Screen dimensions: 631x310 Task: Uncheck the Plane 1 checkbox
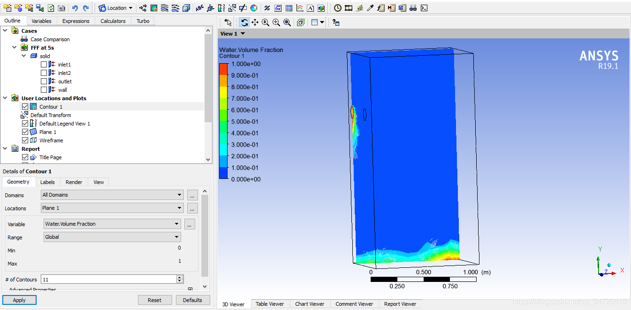click(25, 132)
